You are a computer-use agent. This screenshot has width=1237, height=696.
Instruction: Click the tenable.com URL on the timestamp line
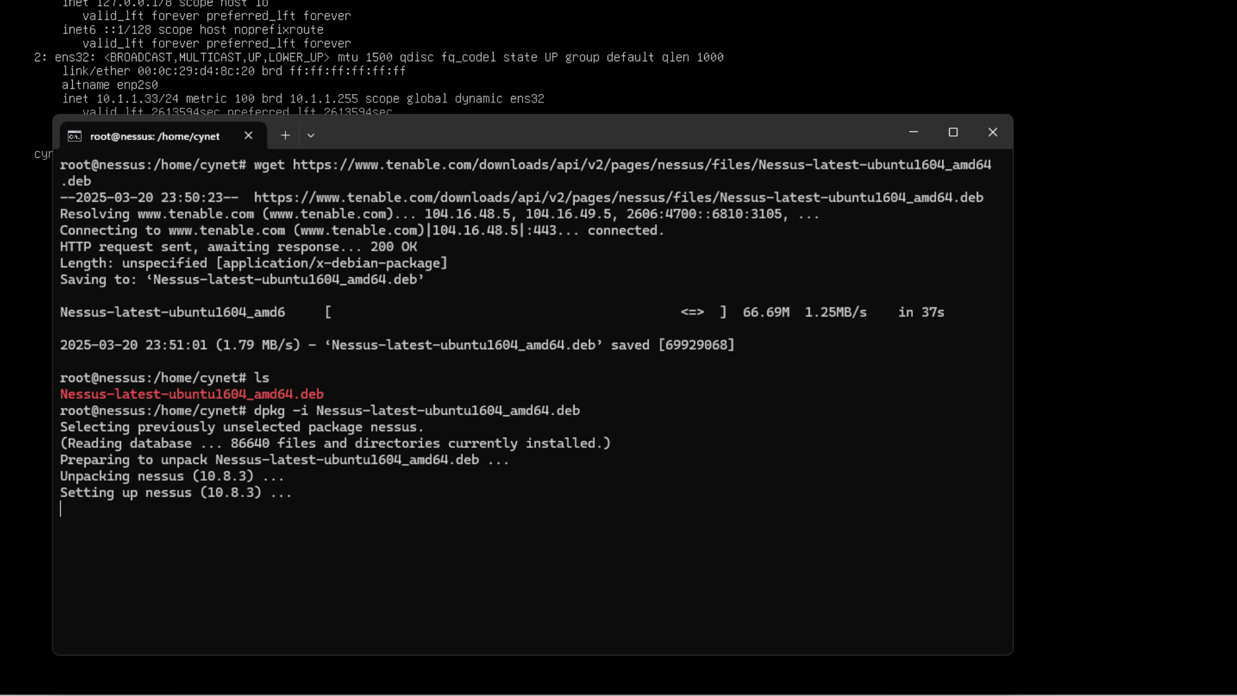point(618,198)
